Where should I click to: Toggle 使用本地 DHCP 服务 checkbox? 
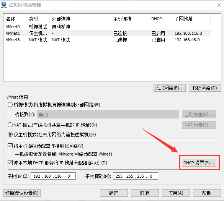click(x=10, y=163)
